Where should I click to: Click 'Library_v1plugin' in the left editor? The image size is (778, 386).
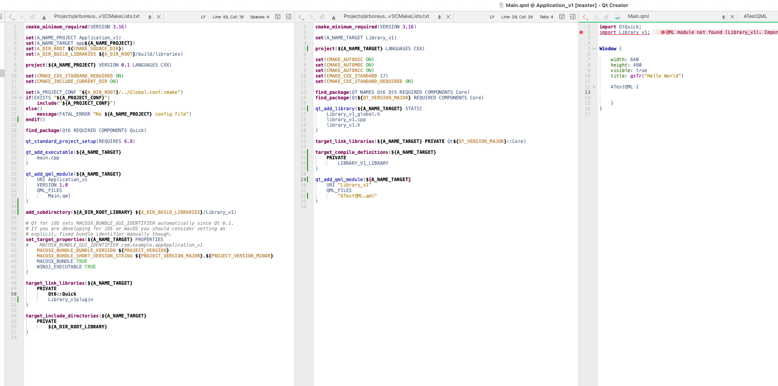[x=71, y=300]
